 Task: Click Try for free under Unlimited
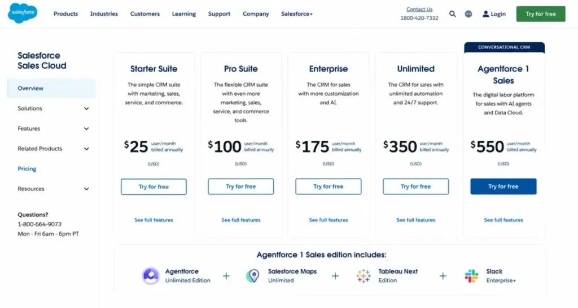[x=416, y=186]
